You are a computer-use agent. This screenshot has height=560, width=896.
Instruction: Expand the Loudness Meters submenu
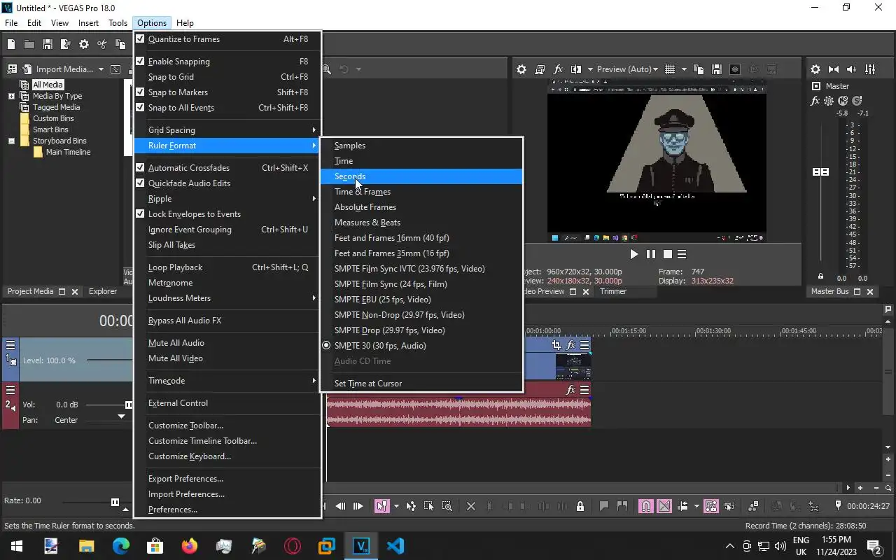[227, 298]
